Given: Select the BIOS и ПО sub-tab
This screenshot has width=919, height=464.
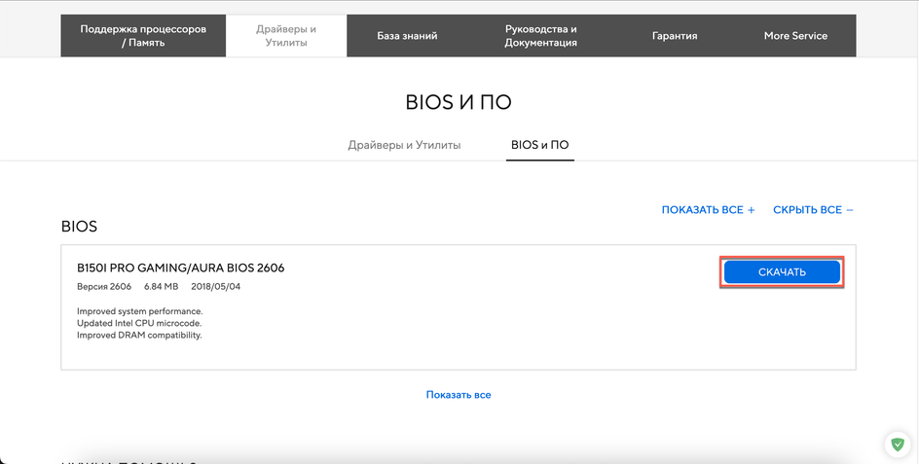Looking at the screenshot, I should coord(539,145).
